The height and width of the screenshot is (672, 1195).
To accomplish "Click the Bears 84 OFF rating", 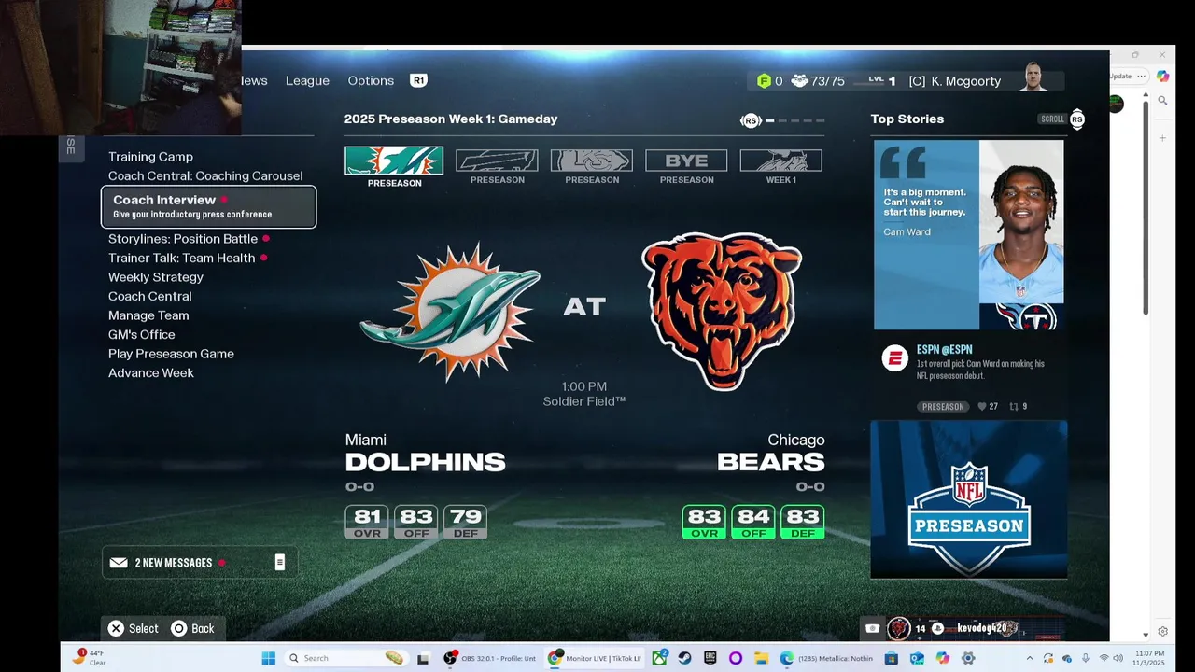I will tap(753, 522).
